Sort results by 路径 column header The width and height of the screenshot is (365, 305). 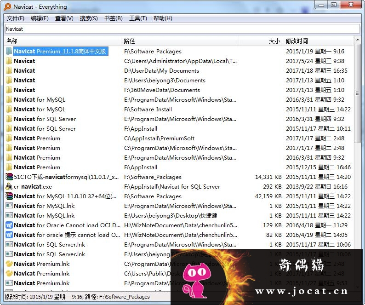[180, 41]
